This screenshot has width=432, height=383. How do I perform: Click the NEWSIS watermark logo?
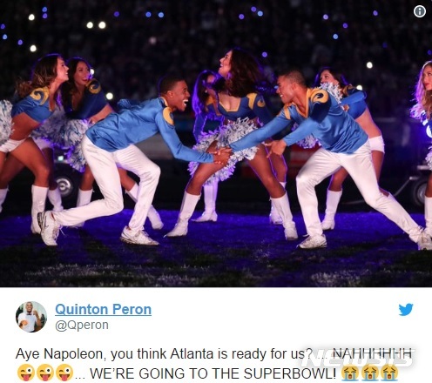(x=358, y=359)
